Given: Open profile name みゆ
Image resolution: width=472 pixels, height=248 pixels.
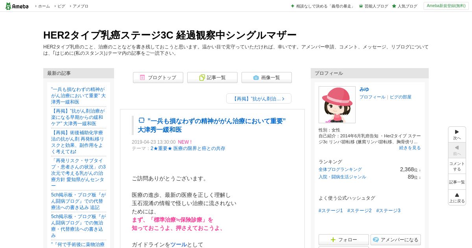Looking at the screenshot, I should [x=364, y=89].
